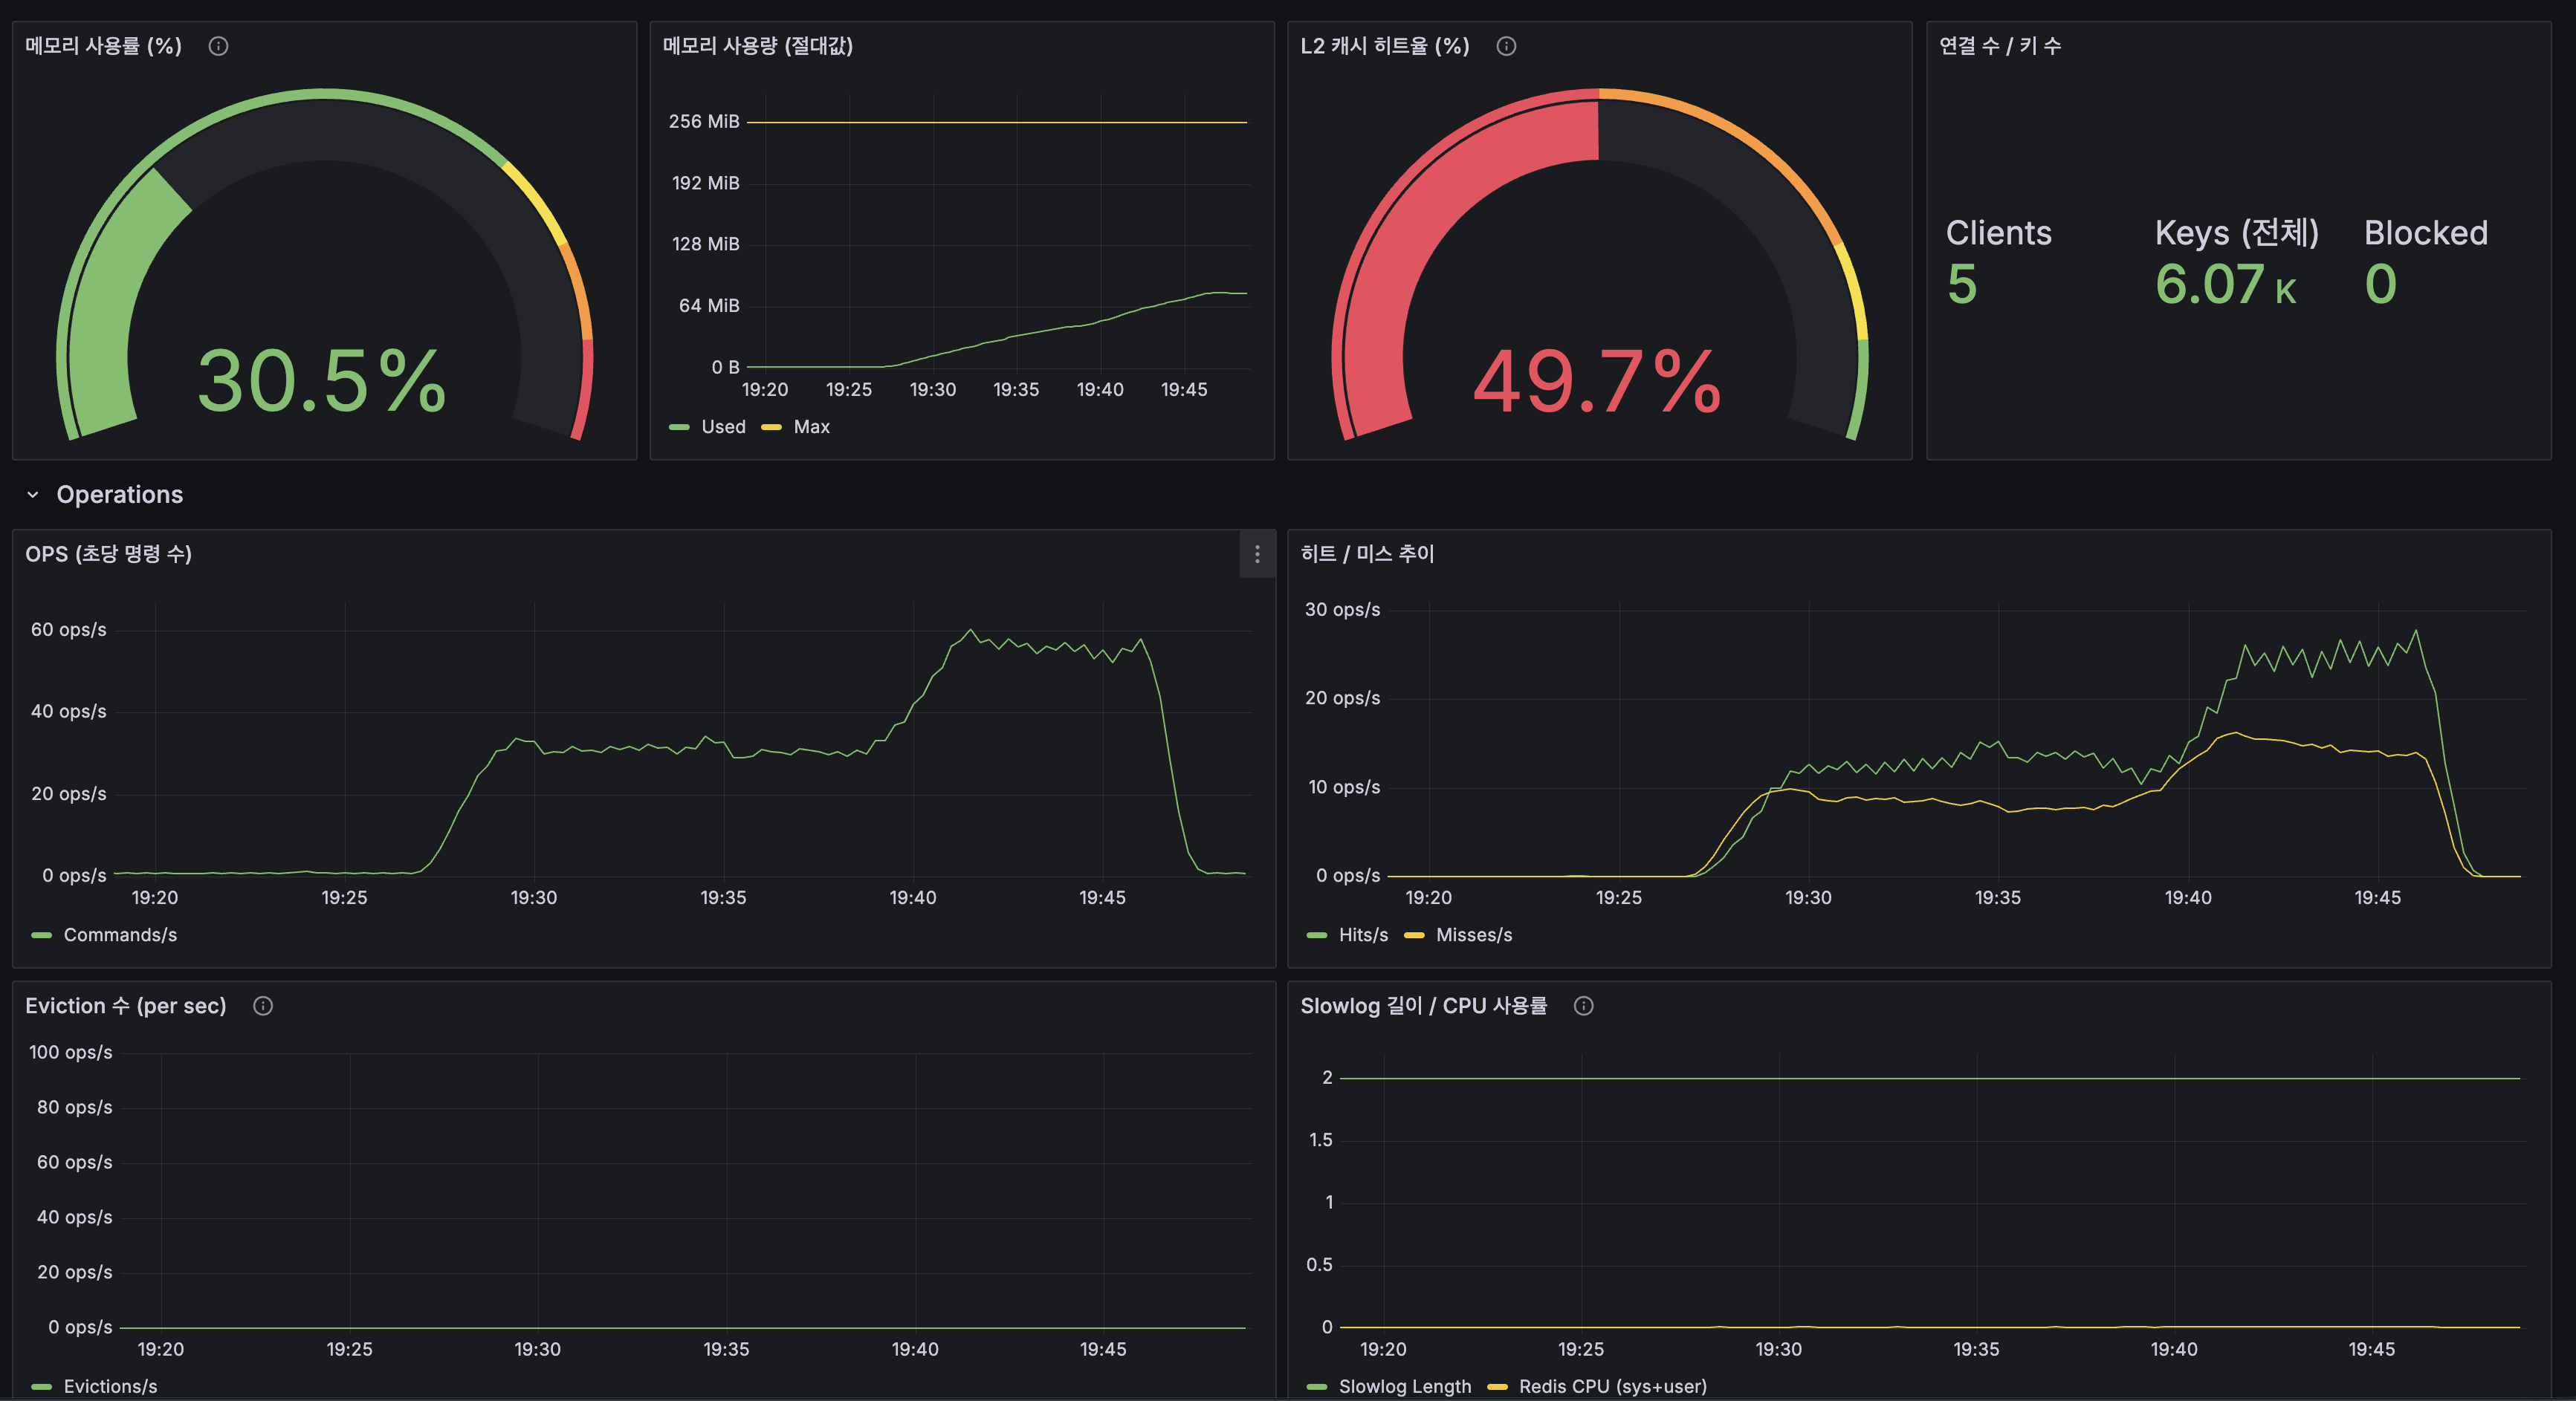Open the kebab menu on OPS panel
Image resolution: width=2576 pixels, height=1401 pixels.
(1256, 555)
